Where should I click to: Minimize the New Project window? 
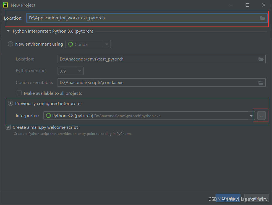(x=231, y=5)
